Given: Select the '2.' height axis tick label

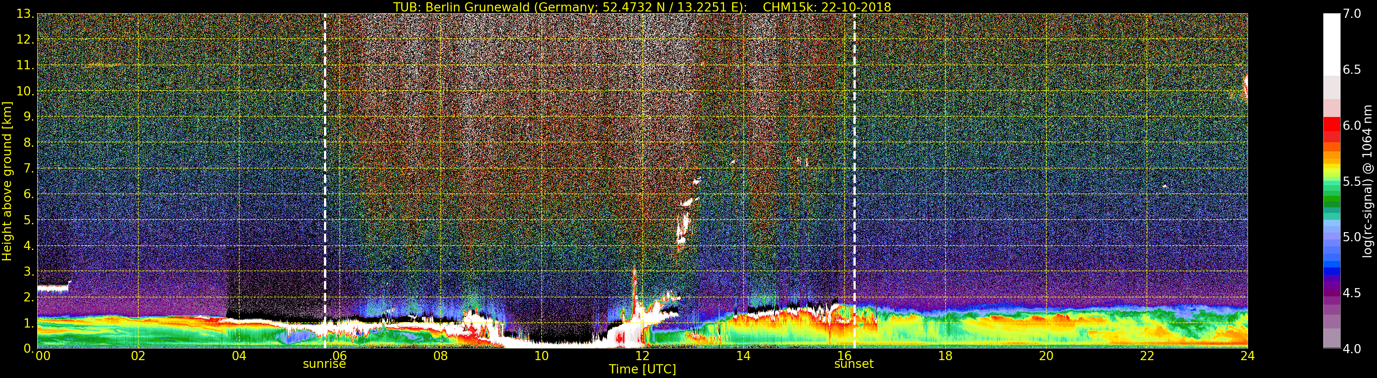Looking at the screenshot, I should 29,297.
